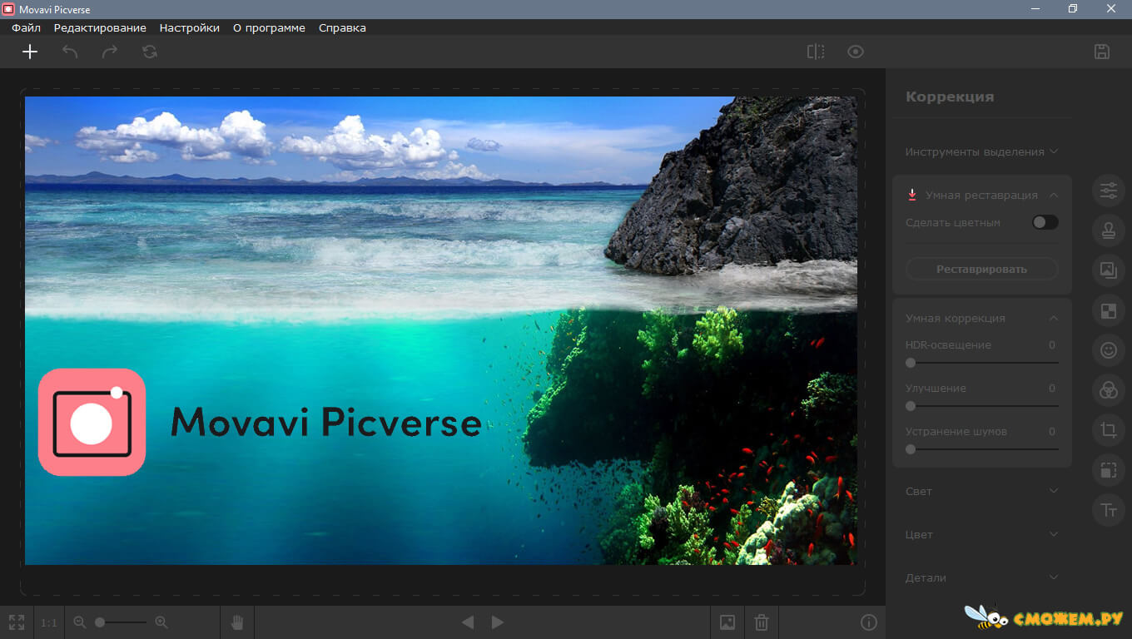Image resolution: width=1132 pixels, height=639 pixels.
Task: Expand the Свет section
Action: click(x=981, y=491)
